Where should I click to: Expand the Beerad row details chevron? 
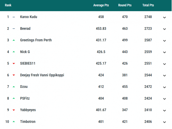[x=165, y=29]
